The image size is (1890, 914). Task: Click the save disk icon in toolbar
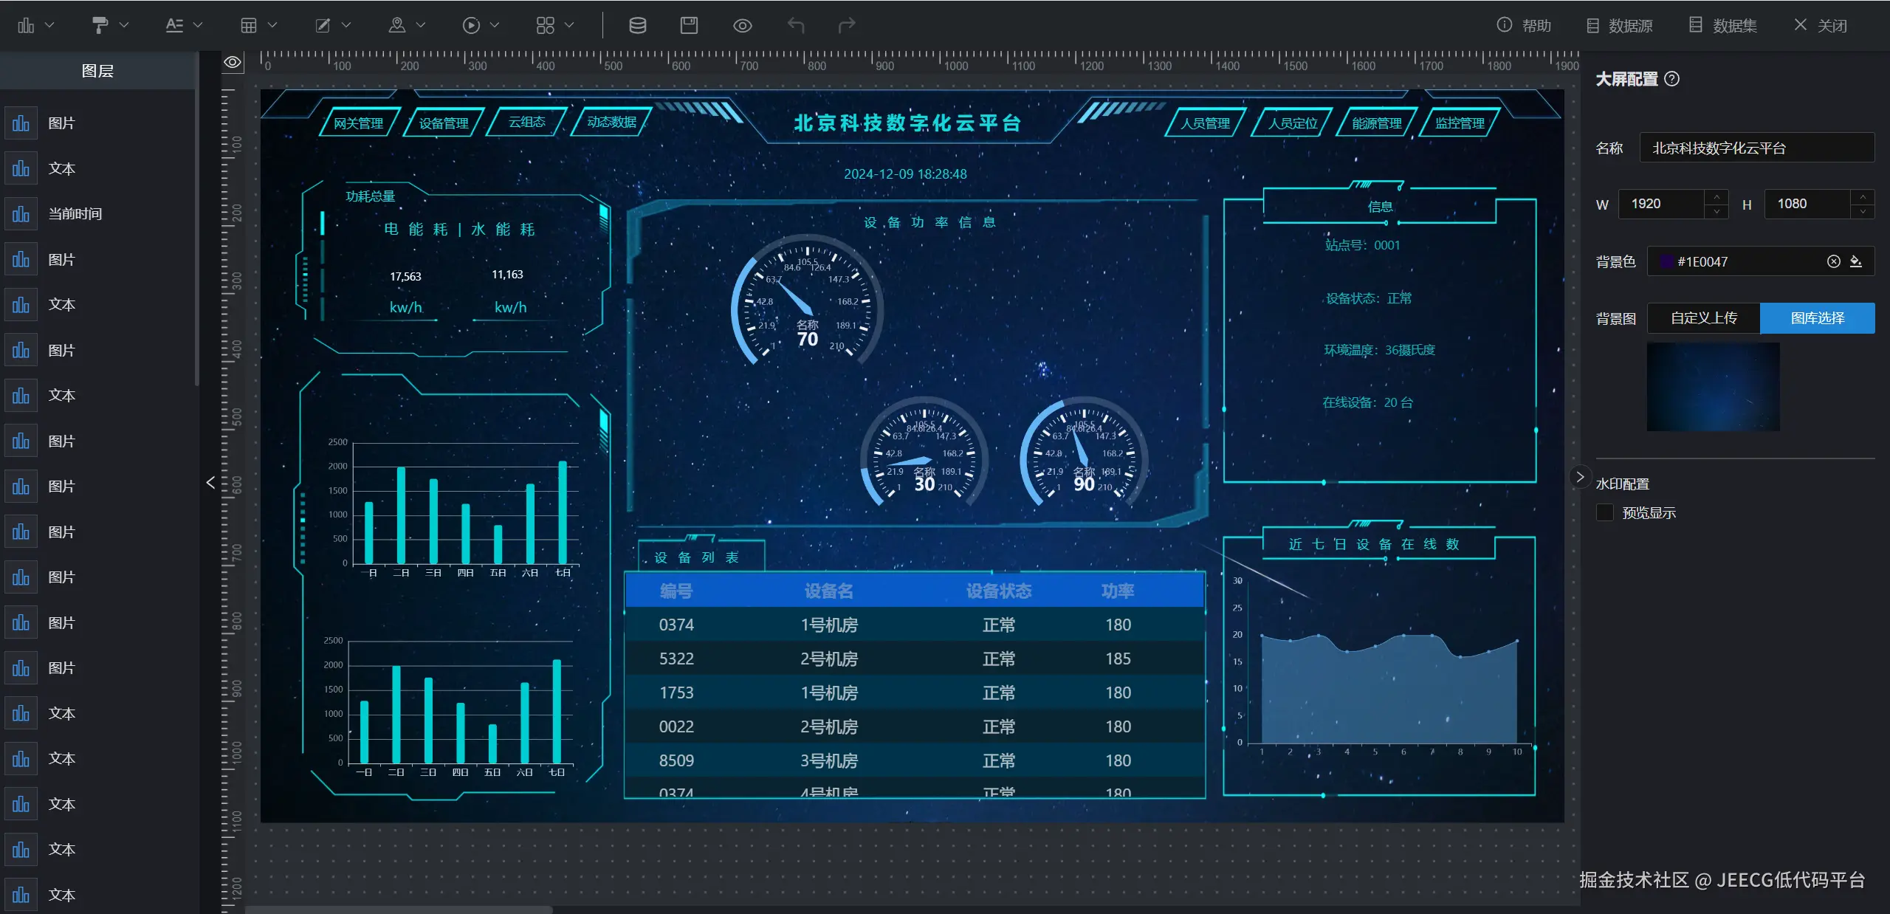click(688, 25)
